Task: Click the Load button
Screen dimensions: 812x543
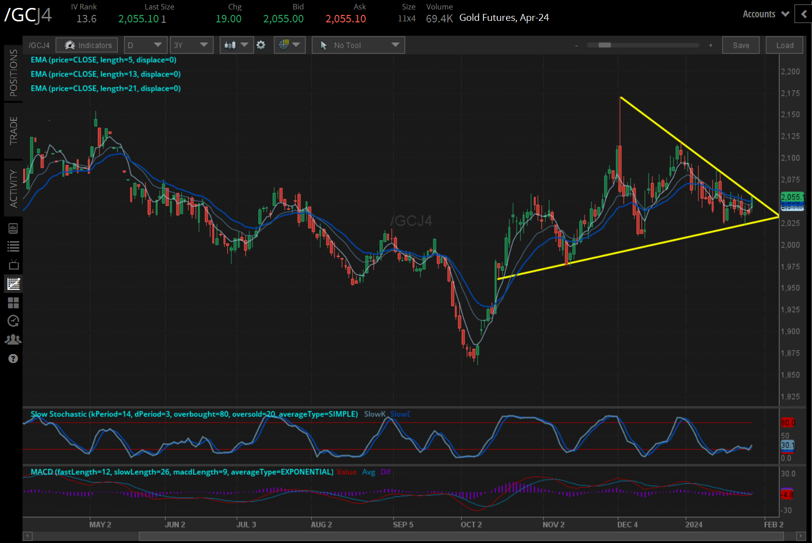Action: point(784,45)
